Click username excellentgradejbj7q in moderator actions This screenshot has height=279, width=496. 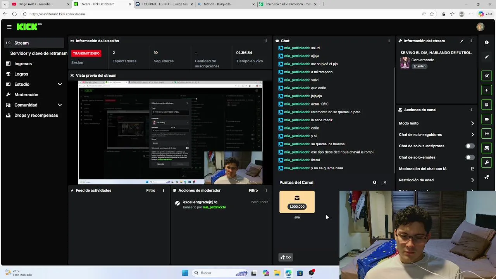200,202
